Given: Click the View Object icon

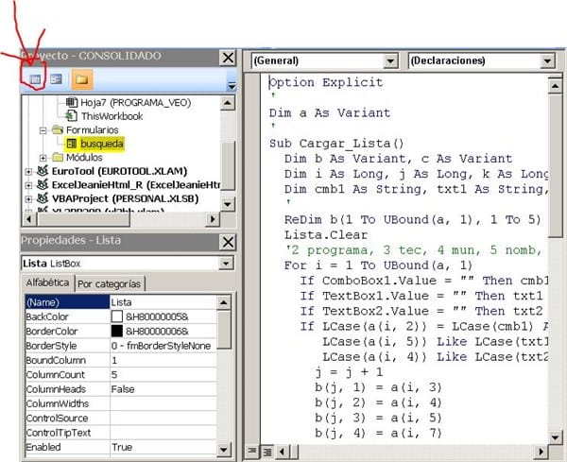Looking at the screenshot, I should [56, 79].
